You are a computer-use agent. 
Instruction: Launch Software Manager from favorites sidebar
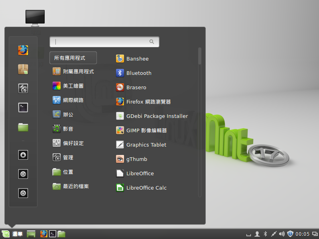(x=23, y=69)
